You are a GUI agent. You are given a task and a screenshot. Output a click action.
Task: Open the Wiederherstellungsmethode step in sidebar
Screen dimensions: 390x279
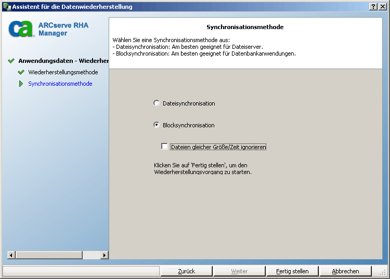coord(63,72)
